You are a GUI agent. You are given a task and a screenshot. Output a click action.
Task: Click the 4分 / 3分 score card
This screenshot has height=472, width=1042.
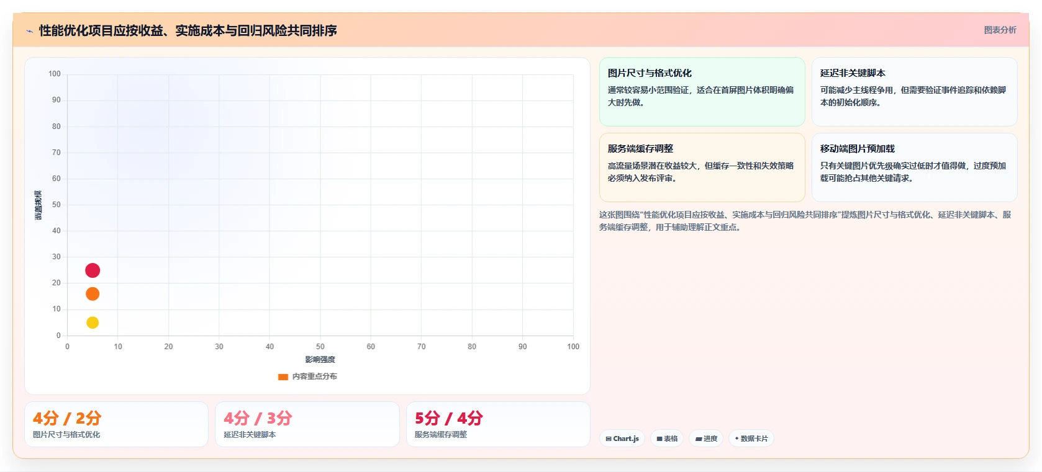(x=307, y=424)
